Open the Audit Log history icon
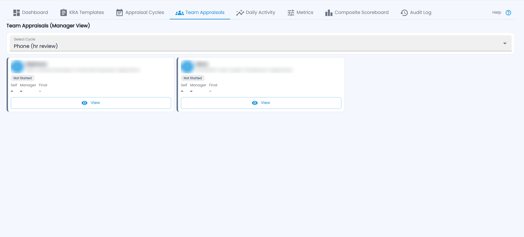Screen dimensions: 524x237 [404, 13]
